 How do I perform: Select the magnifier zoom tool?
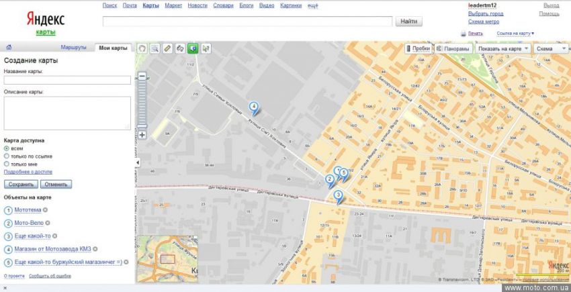[x=155, y=48]
